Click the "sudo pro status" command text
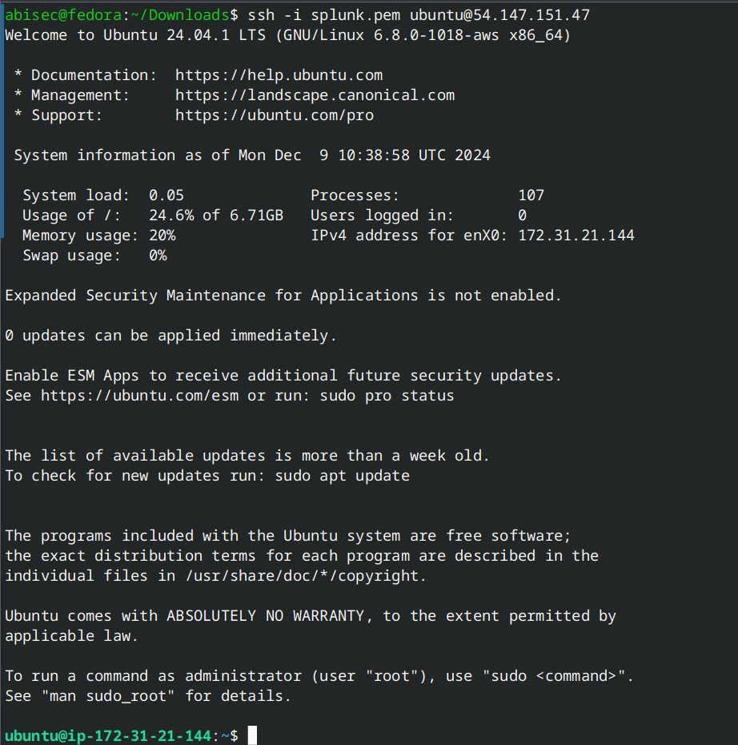This screenshot has width=738, height=745. (x=387, y=396)
